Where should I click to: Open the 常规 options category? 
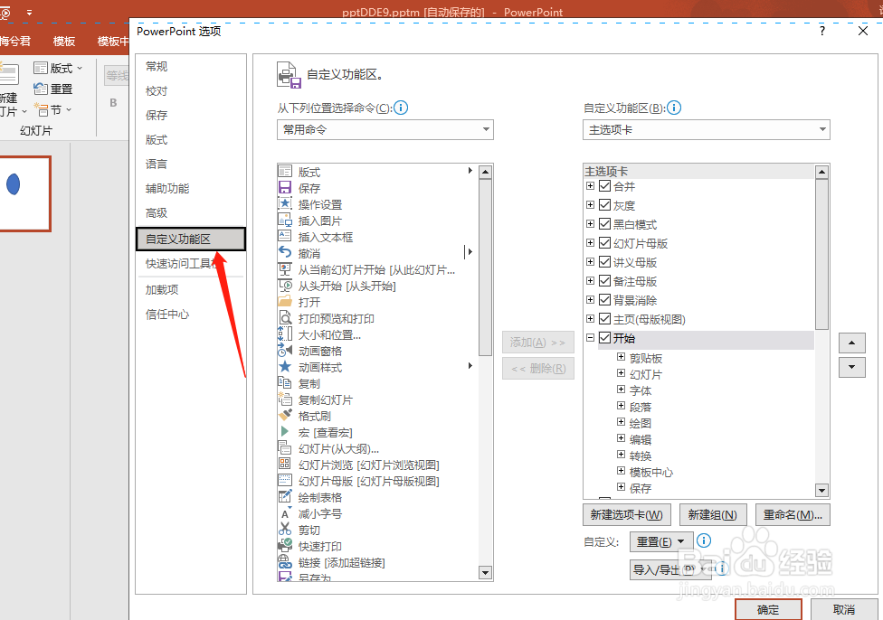[x=157, y=66]
